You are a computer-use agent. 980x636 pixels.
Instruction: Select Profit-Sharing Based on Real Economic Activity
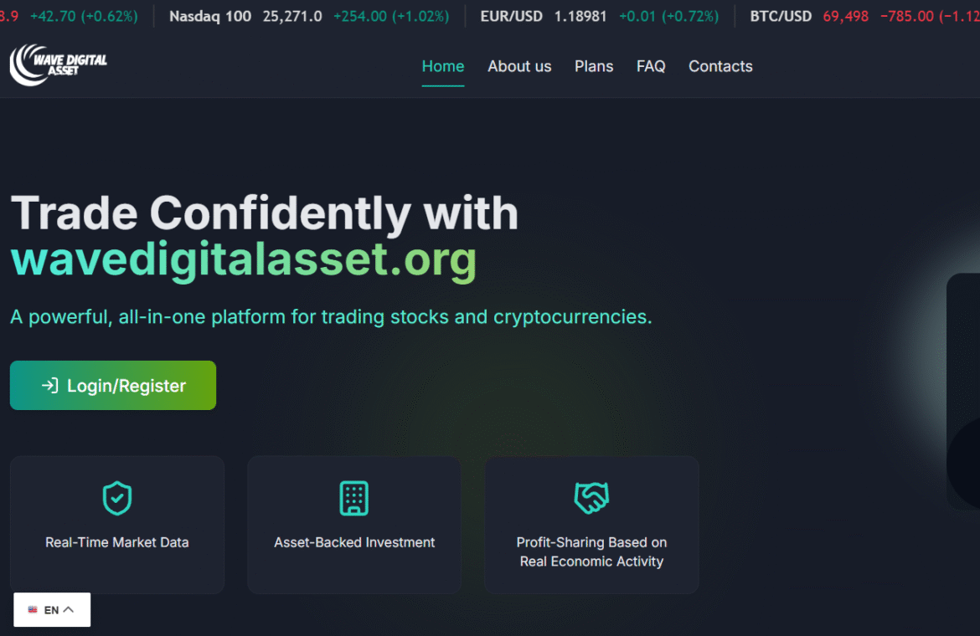pos(591,551)
